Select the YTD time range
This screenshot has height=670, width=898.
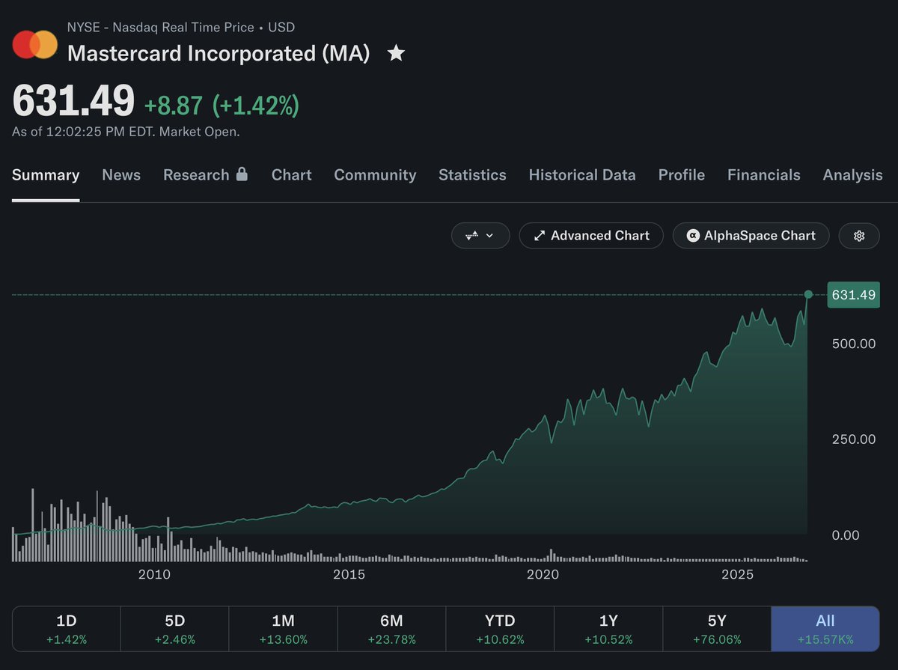point(500,628)
